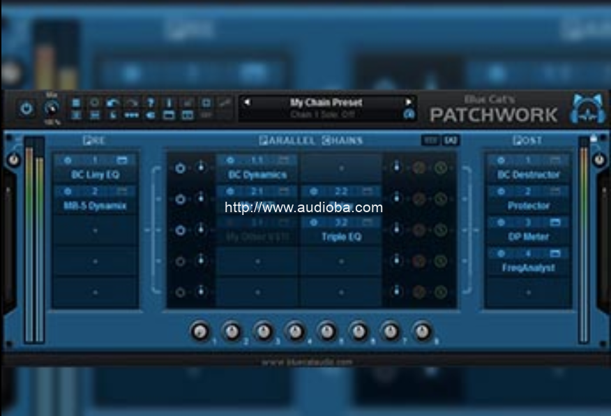Click the PATCHWORK title
611x416 pixels.
[x=494, y=115]
